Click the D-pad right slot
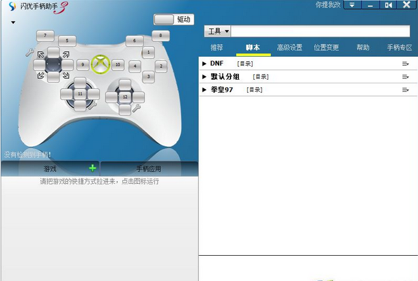 (x=67, y=65)
